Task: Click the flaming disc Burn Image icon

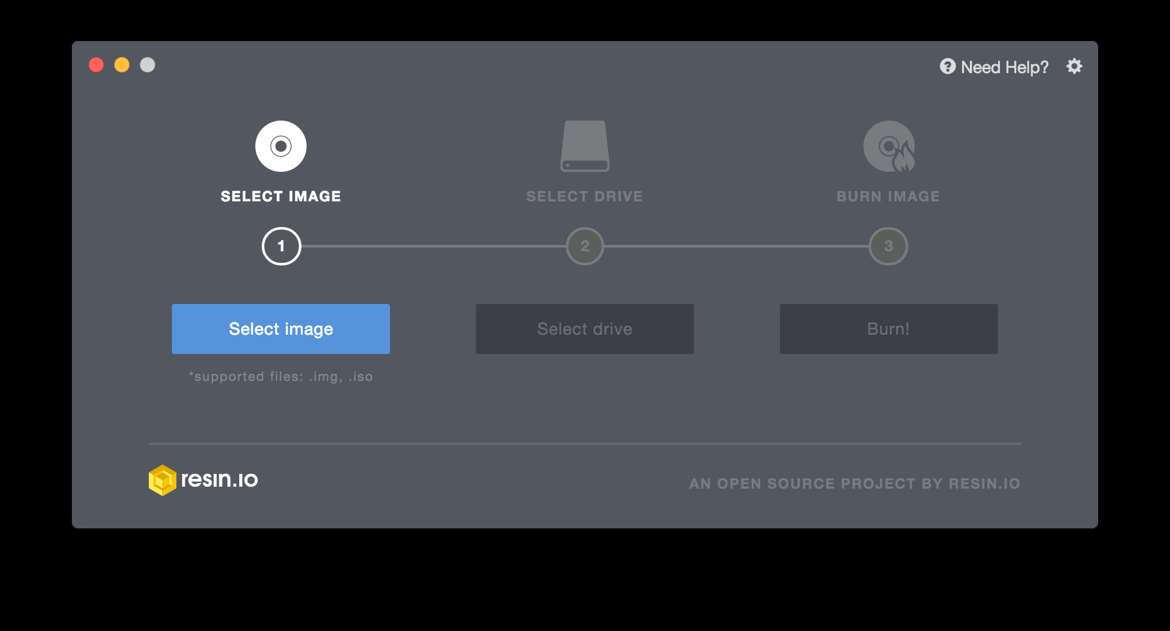Action: pos(889,146)
